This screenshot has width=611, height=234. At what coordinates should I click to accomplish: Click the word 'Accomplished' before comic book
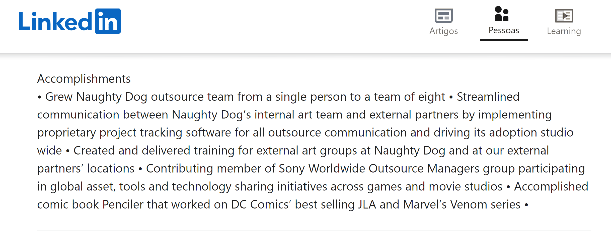[551, 186]
